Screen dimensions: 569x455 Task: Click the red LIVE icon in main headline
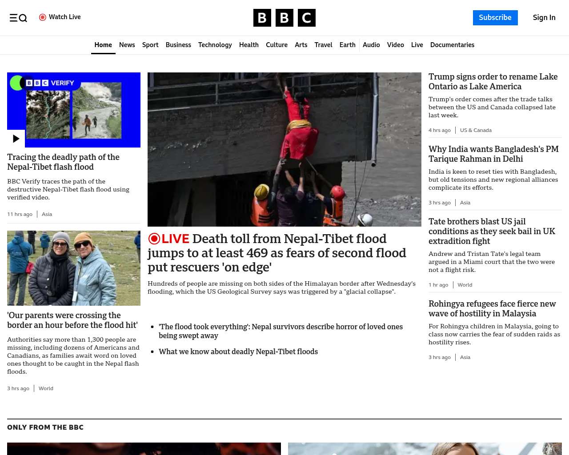click(x=154, y=239)
